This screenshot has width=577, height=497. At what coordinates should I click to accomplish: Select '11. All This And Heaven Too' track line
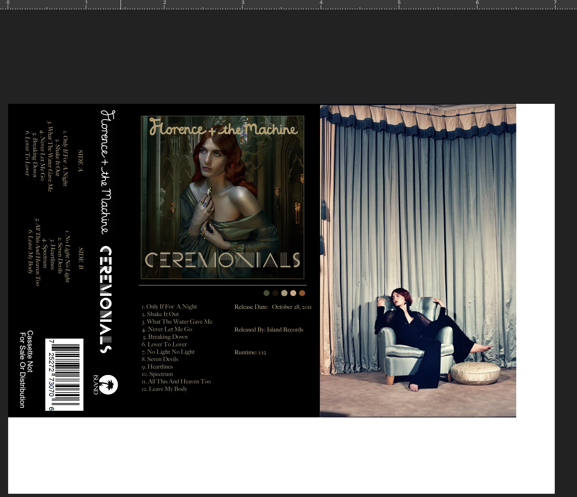pyautogui.click(x=176, y=381)
